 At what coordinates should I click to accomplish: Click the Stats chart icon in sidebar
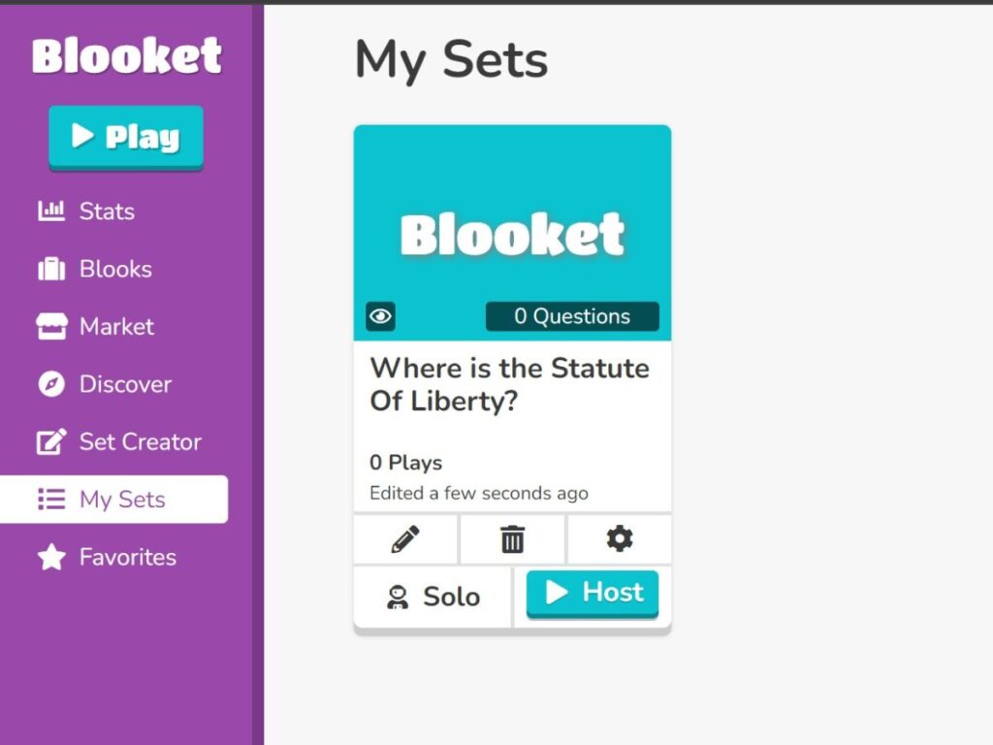coord(50,211)
